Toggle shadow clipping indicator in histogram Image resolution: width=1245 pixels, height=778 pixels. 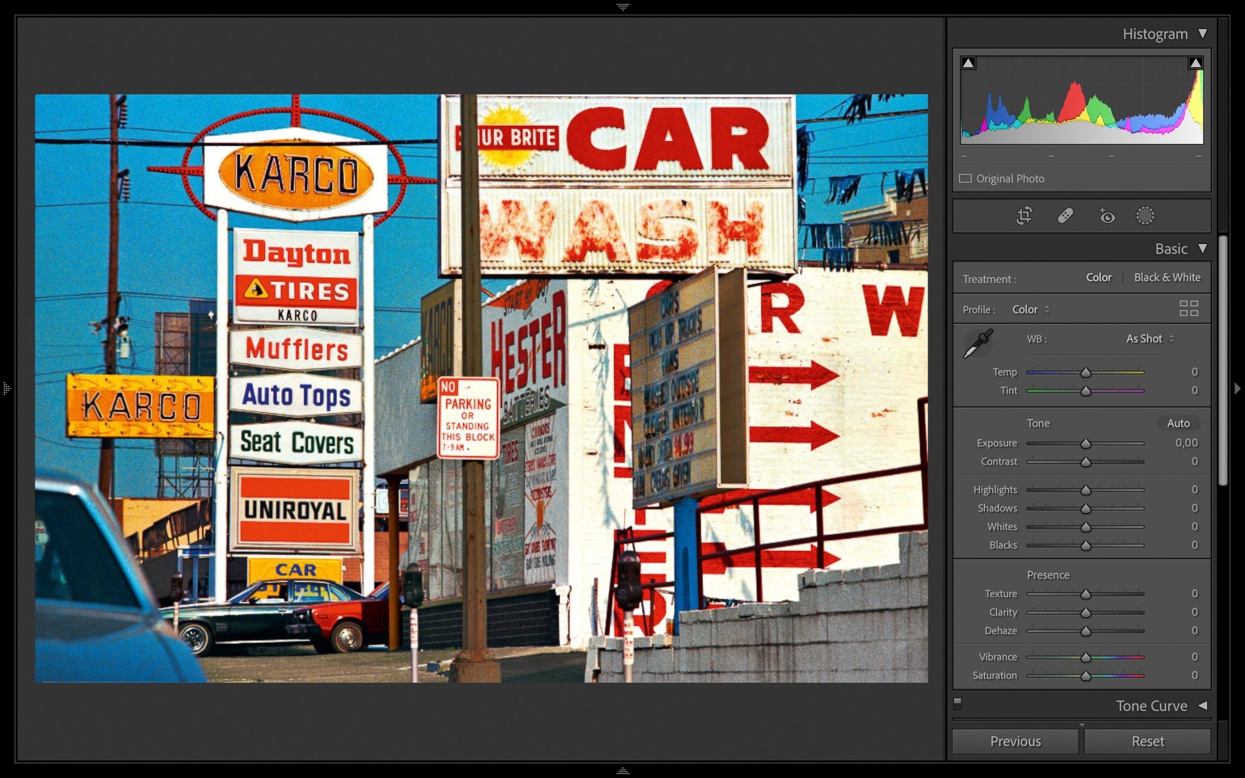[x=968, y=63]
